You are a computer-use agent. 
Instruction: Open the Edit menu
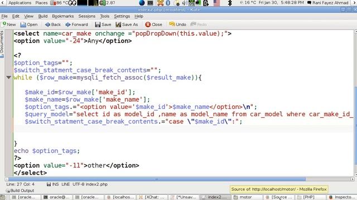pos(16,16)
